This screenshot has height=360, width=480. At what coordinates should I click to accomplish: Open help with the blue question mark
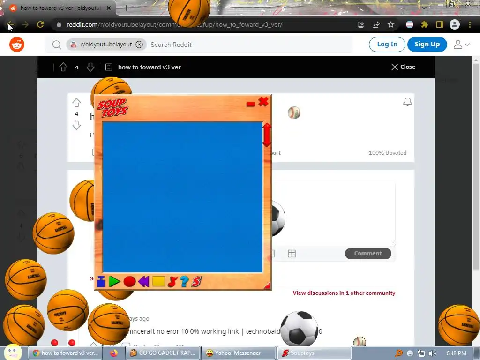pyautogui.click(x=184, y=281)
